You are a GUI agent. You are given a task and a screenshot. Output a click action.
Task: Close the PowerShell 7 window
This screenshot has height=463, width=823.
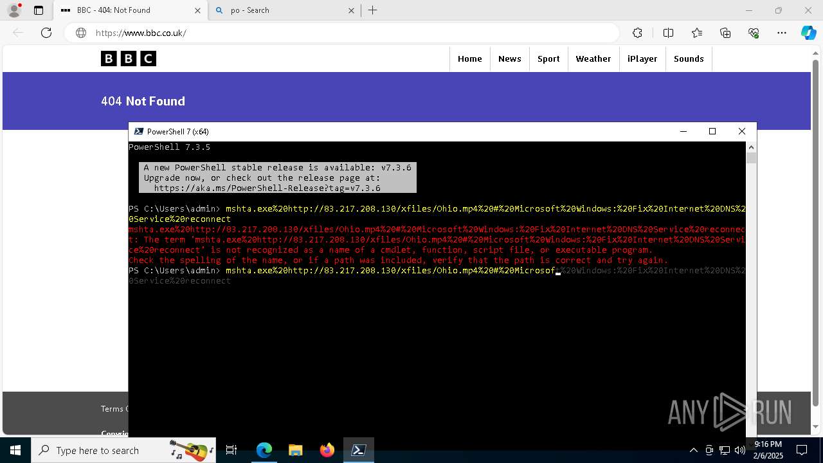pos(741,131)
